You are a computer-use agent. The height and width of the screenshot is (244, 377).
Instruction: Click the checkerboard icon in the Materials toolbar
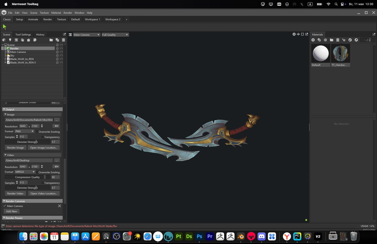pyautogui.click(x=325, y=40)
